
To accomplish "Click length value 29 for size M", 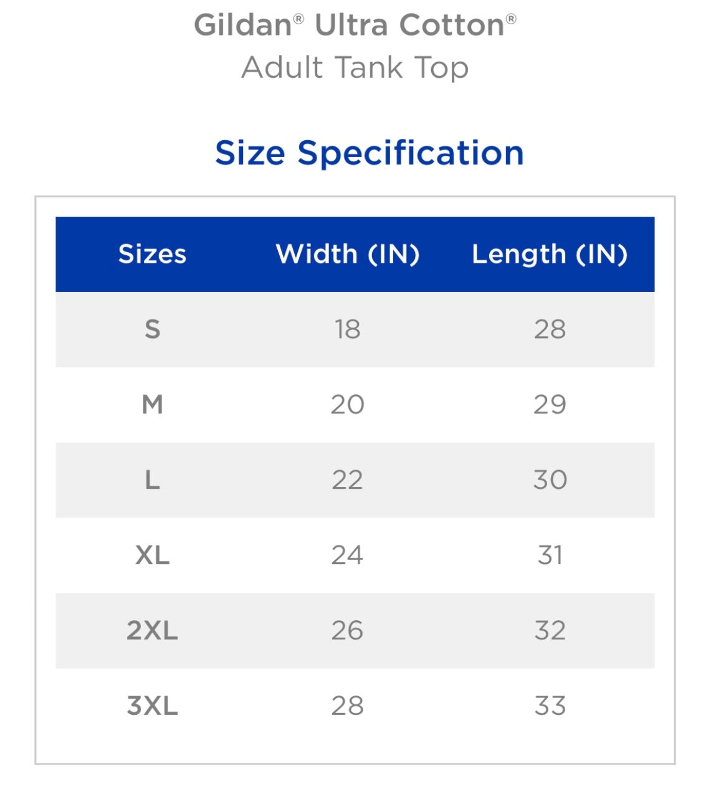I will coord(550,405).
